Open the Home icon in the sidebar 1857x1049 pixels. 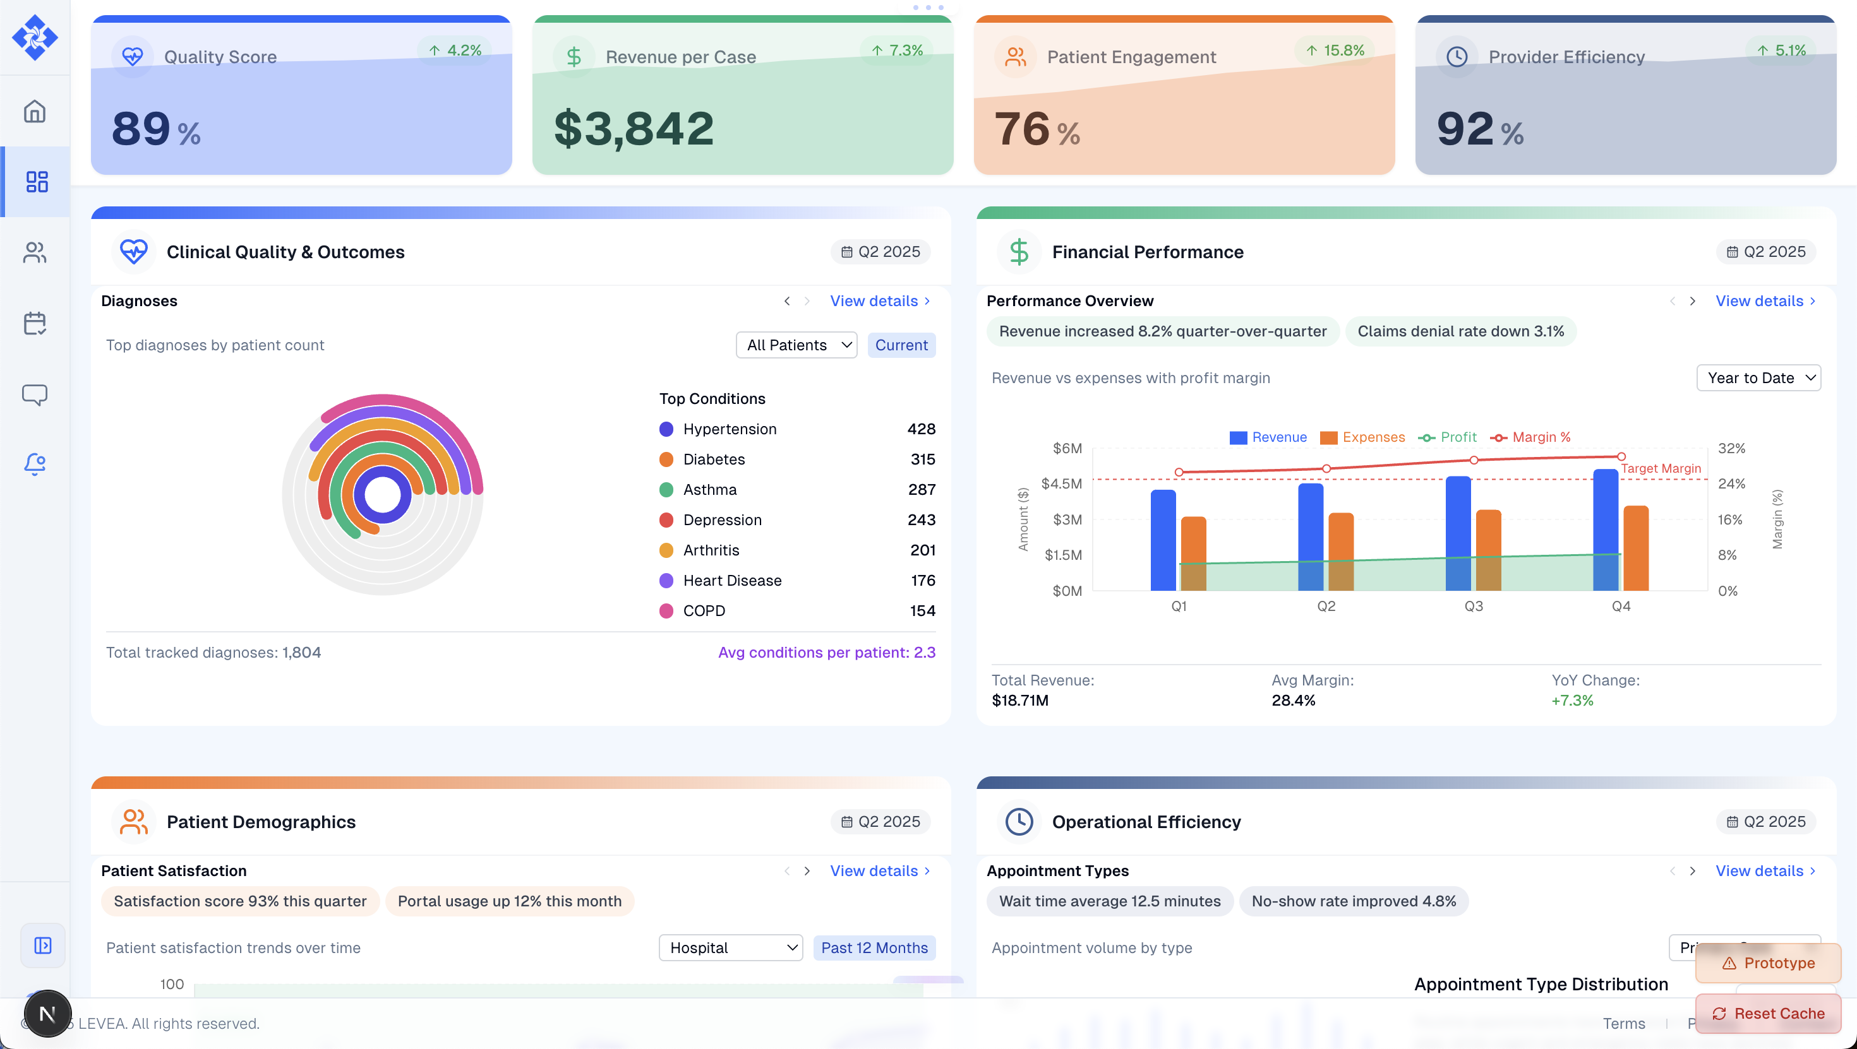coord(35,112)
